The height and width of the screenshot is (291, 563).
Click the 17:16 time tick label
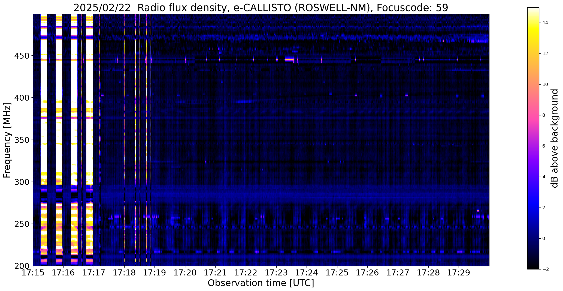coord(63,273)
